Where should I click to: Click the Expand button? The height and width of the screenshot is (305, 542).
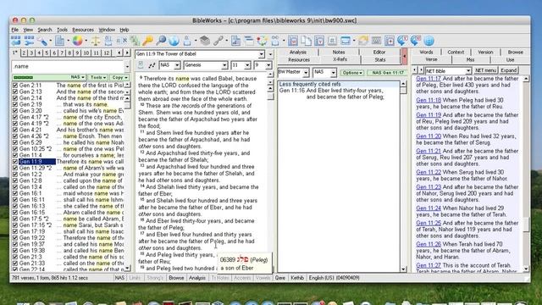pyautogui.click(x=509, y=70)
